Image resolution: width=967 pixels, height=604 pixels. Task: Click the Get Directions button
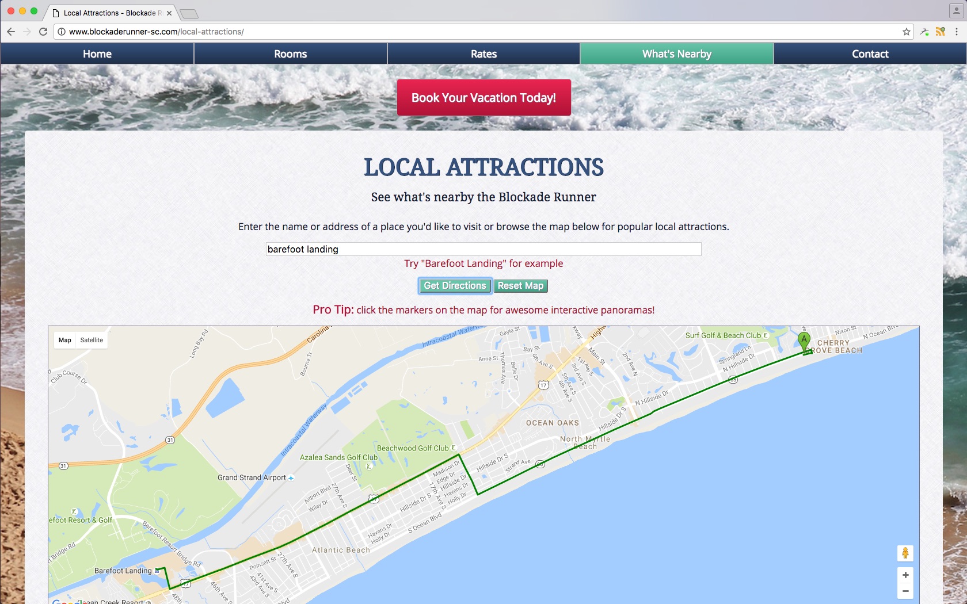(455, 286)
